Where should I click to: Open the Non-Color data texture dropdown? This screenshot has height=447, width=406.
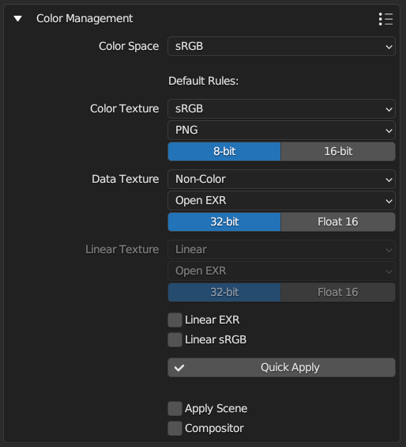(281, 179)
